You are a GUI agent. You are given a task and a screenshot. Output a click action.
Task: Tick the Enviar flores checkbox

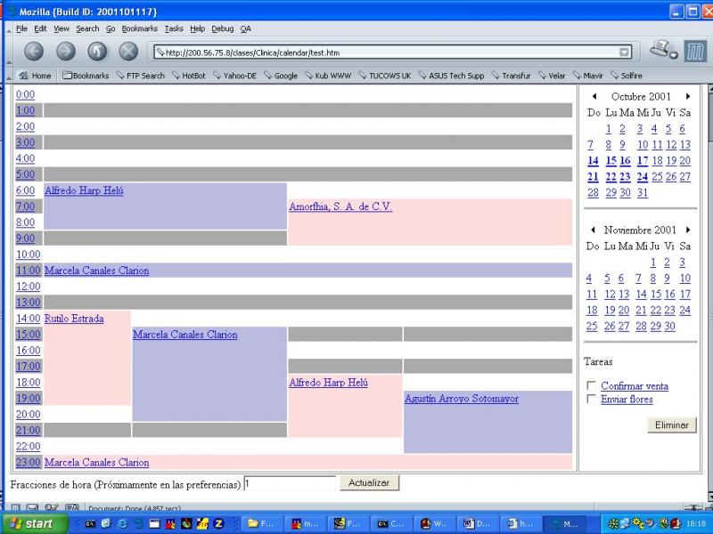[592, 400]
